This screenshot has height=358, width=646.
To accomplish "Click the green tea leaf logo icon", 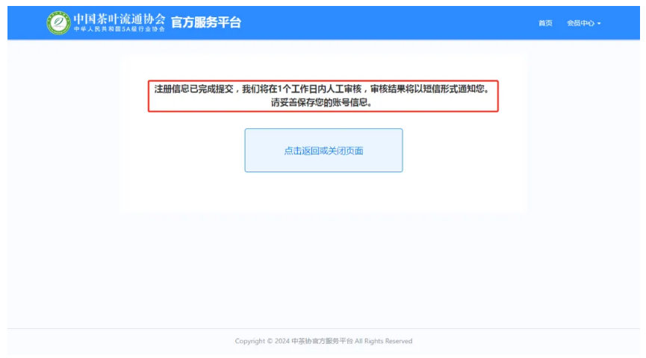I will (x=58, y=22).
